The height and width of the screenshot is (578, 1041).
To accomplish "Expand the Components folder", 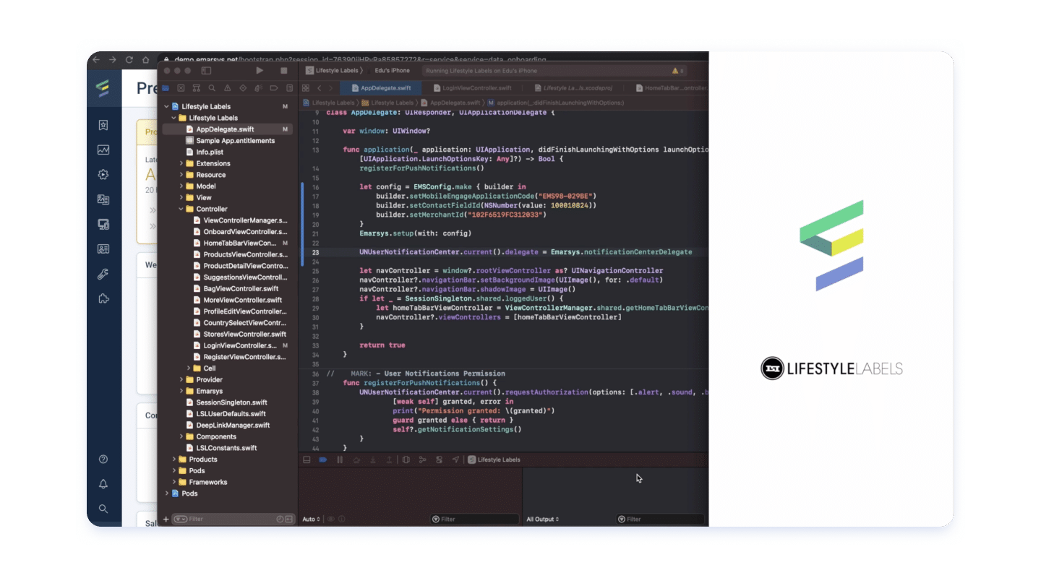I will (181, 436).
